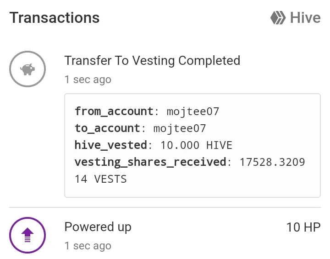
Task: Click the hive_vested field label
Action: [111, 145]
